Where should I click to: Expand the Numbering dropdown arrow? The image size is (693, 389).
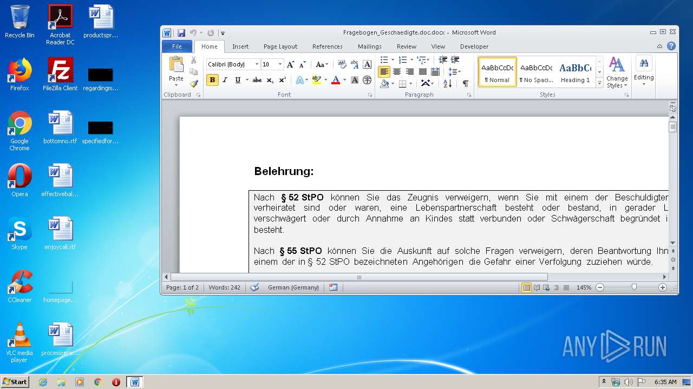411,60
